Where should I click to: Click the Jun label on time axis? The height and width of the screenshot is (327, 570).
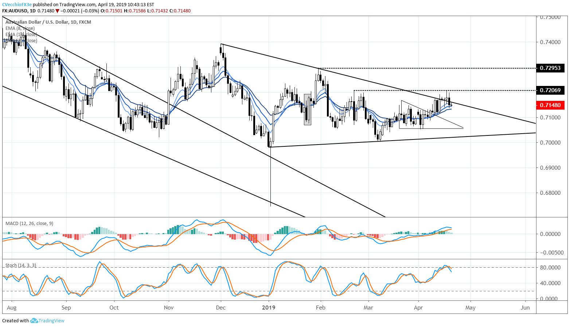coord(525,308)
